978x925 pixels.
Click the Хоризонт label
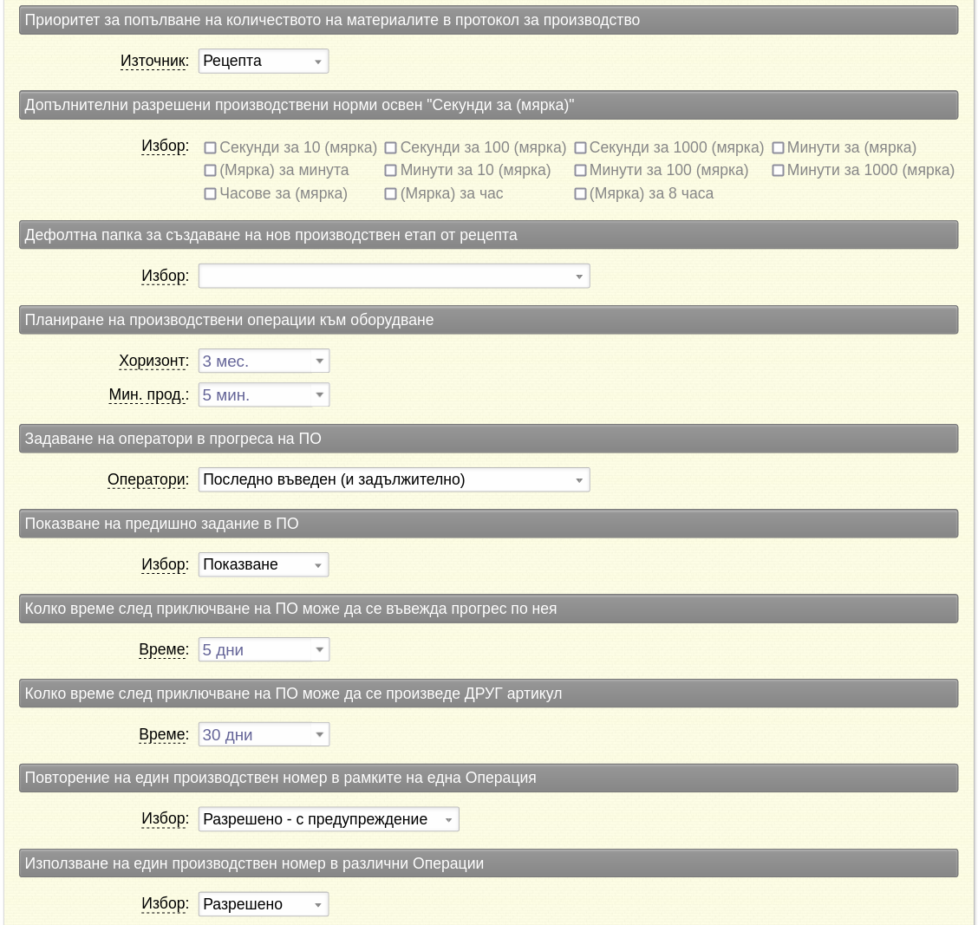tap(153, 362)
